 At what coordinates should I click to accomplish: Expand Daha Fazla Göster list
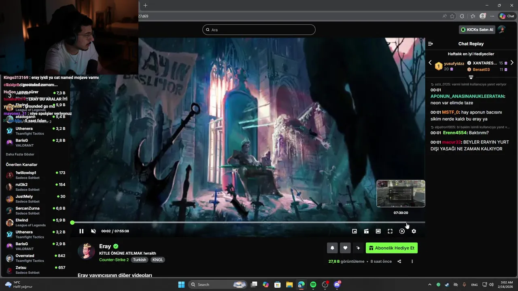[20, 154]
